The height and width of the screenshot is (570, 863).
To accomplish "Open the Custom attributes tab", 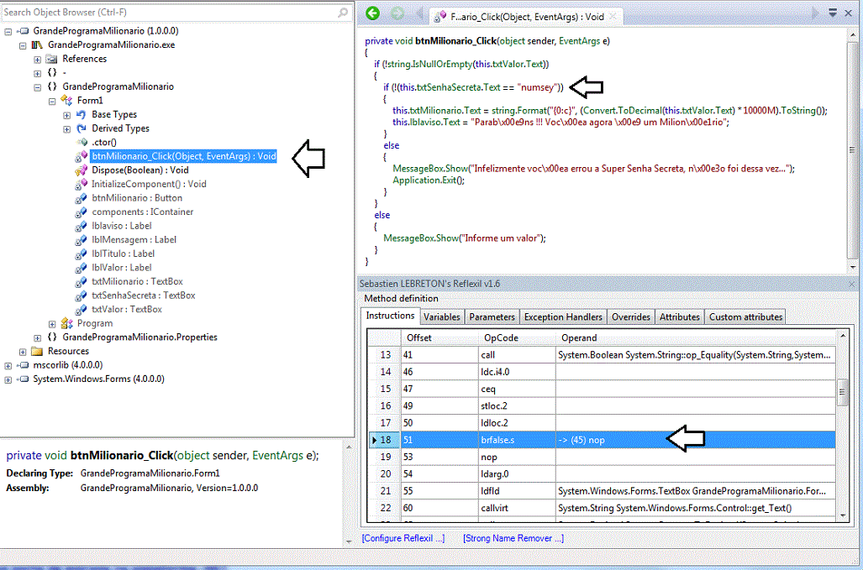I will [745, 317].
